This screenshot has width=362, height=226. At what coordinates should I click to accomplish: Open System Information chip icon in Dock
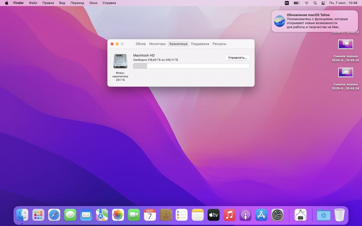300,215
